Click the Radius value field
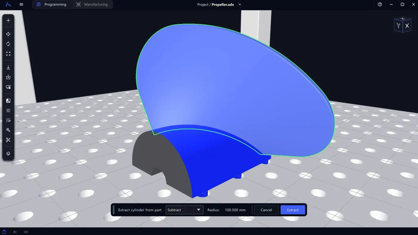The width and height of the screenshot is (418, 235). tap(235, 210)
